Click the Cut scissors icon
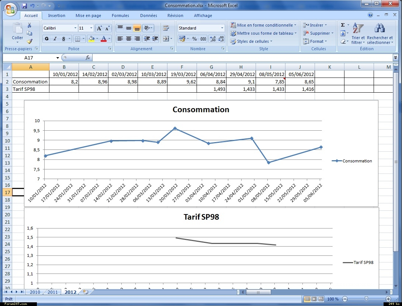402x306 pixels. point(29,25)
